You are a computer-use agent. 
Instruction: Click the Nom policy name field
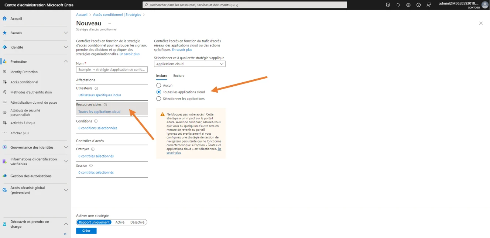pyautogui.click(x=112, y=69)
